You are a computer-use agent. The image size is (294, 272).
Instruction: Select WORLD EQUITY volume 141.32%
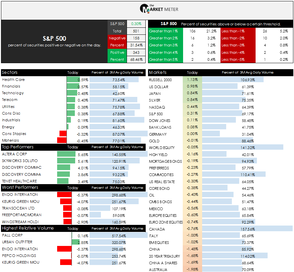click(x=248, y=148)
